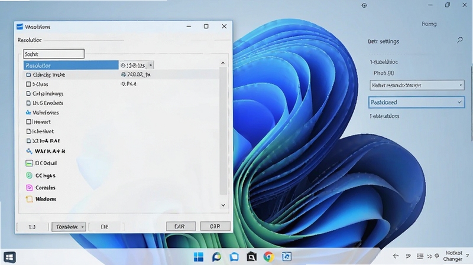Click the blue icon beside Volndones row
473x265 pixels.
coord(28,113)
